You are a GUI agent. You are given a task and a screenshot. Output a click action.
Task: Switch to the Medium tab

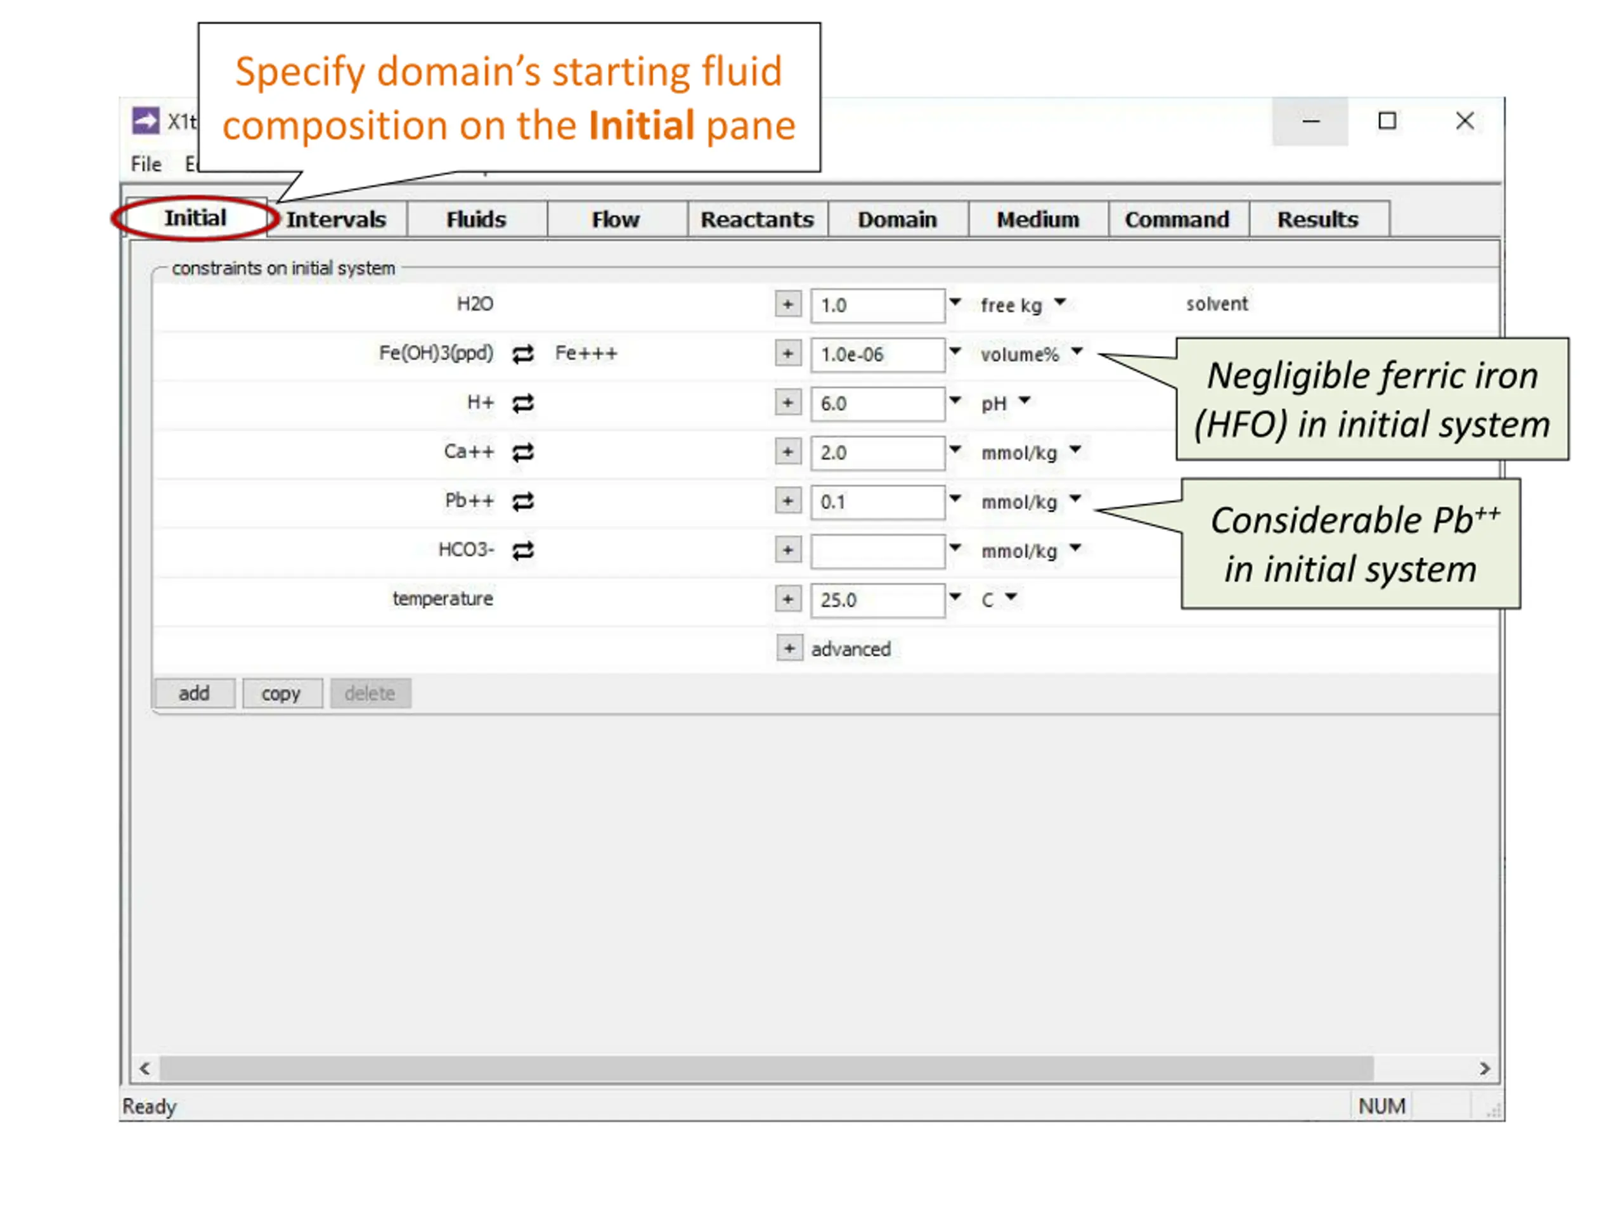1038,219
